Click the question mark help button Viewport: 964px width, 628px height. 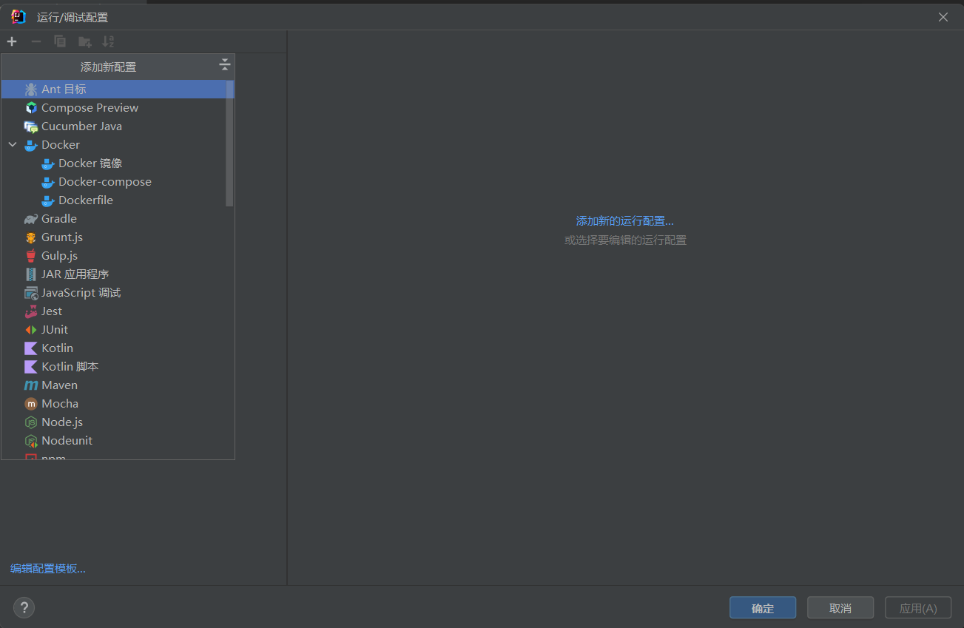(x=24, y=608)
